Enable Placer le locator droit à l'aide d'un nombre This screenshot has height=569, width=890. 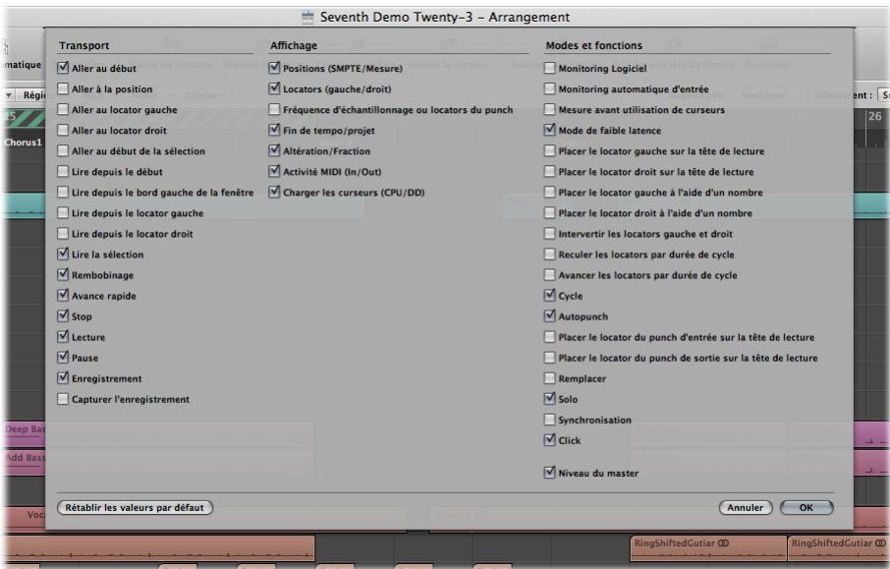click(x=549, y=213)
